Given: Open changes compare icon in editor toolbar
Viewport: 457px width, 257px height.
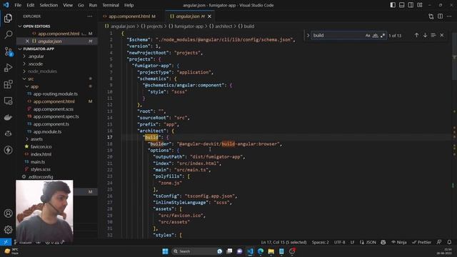Looking at the screenshot, I should (431, 16).
